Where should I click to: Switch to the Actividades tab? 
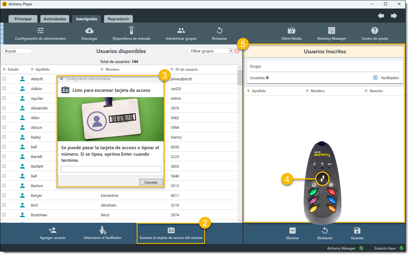point(55,19)
